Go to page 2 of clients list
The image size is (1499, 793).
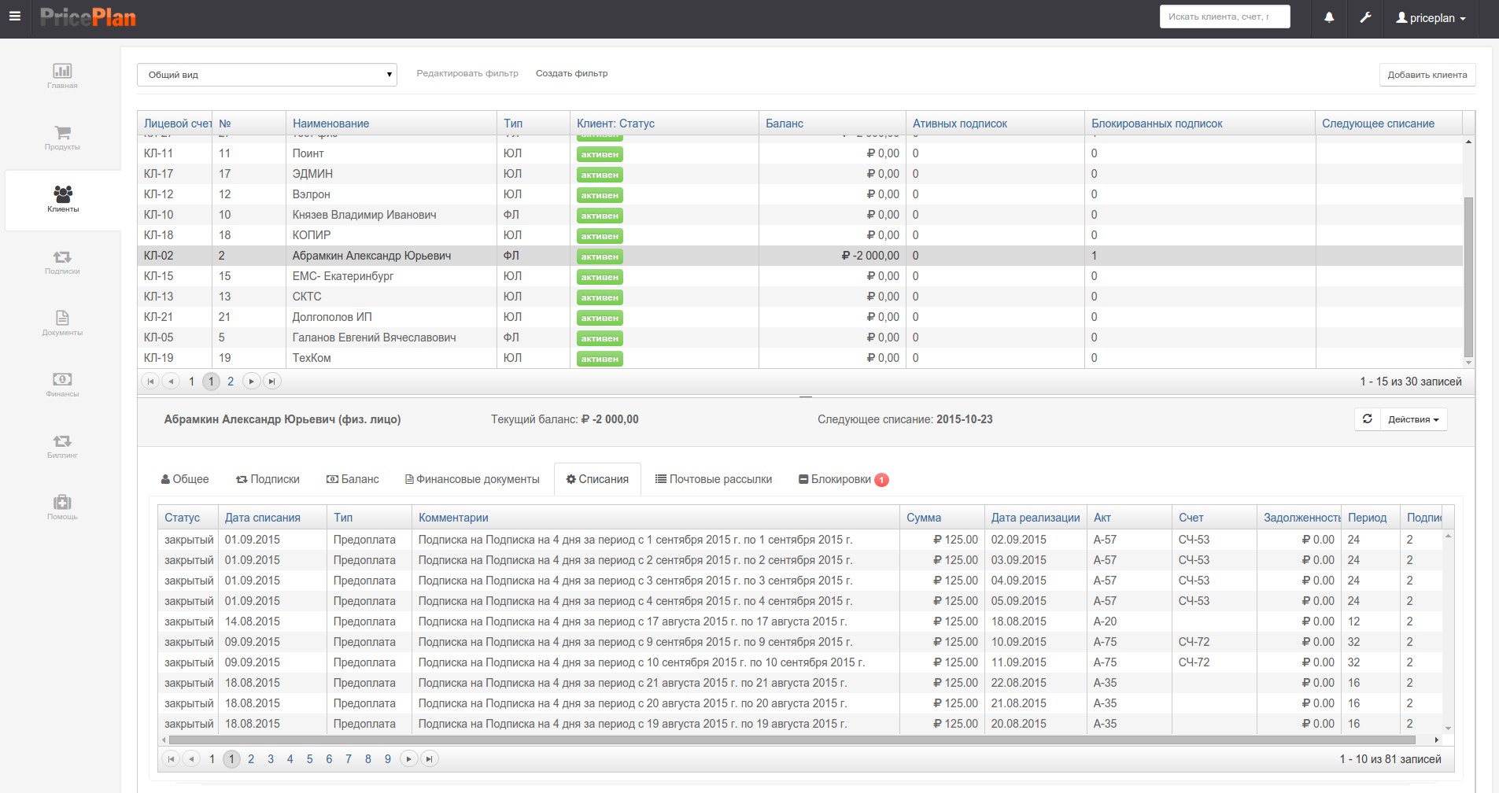coord(231,382)
